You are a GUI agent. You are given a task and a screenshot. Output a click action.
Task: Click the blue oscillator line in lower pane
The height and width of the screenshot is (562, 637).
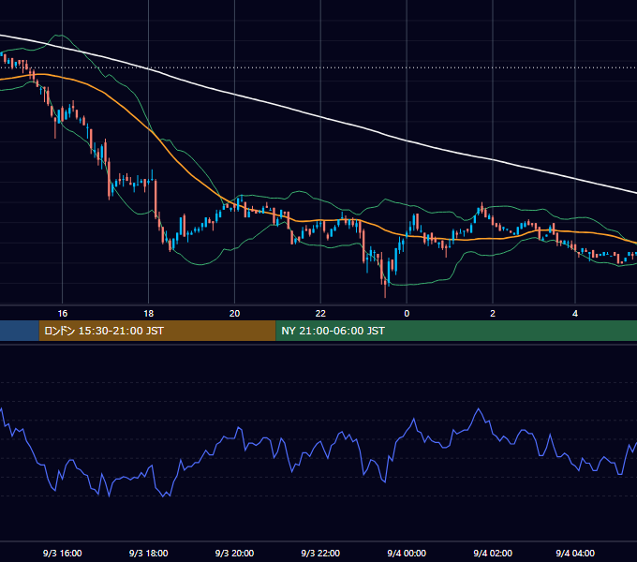pyautogui.click(x=320, y=442)
